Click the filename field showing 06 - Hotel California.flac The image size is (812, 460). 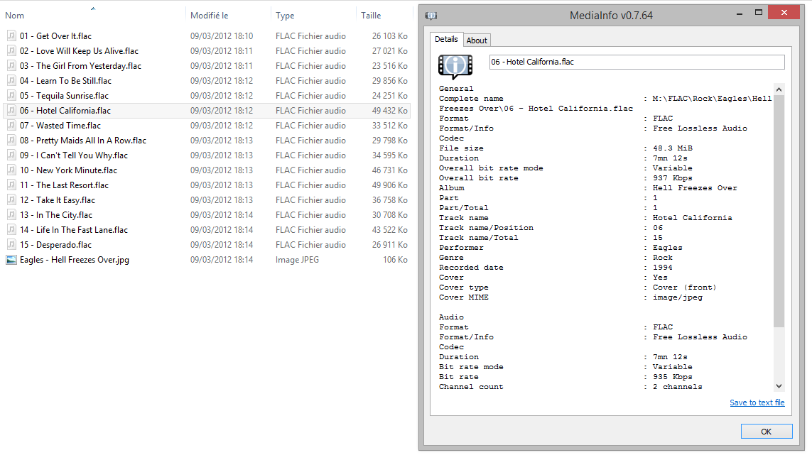pyautogui.click(x=636, y=62)
